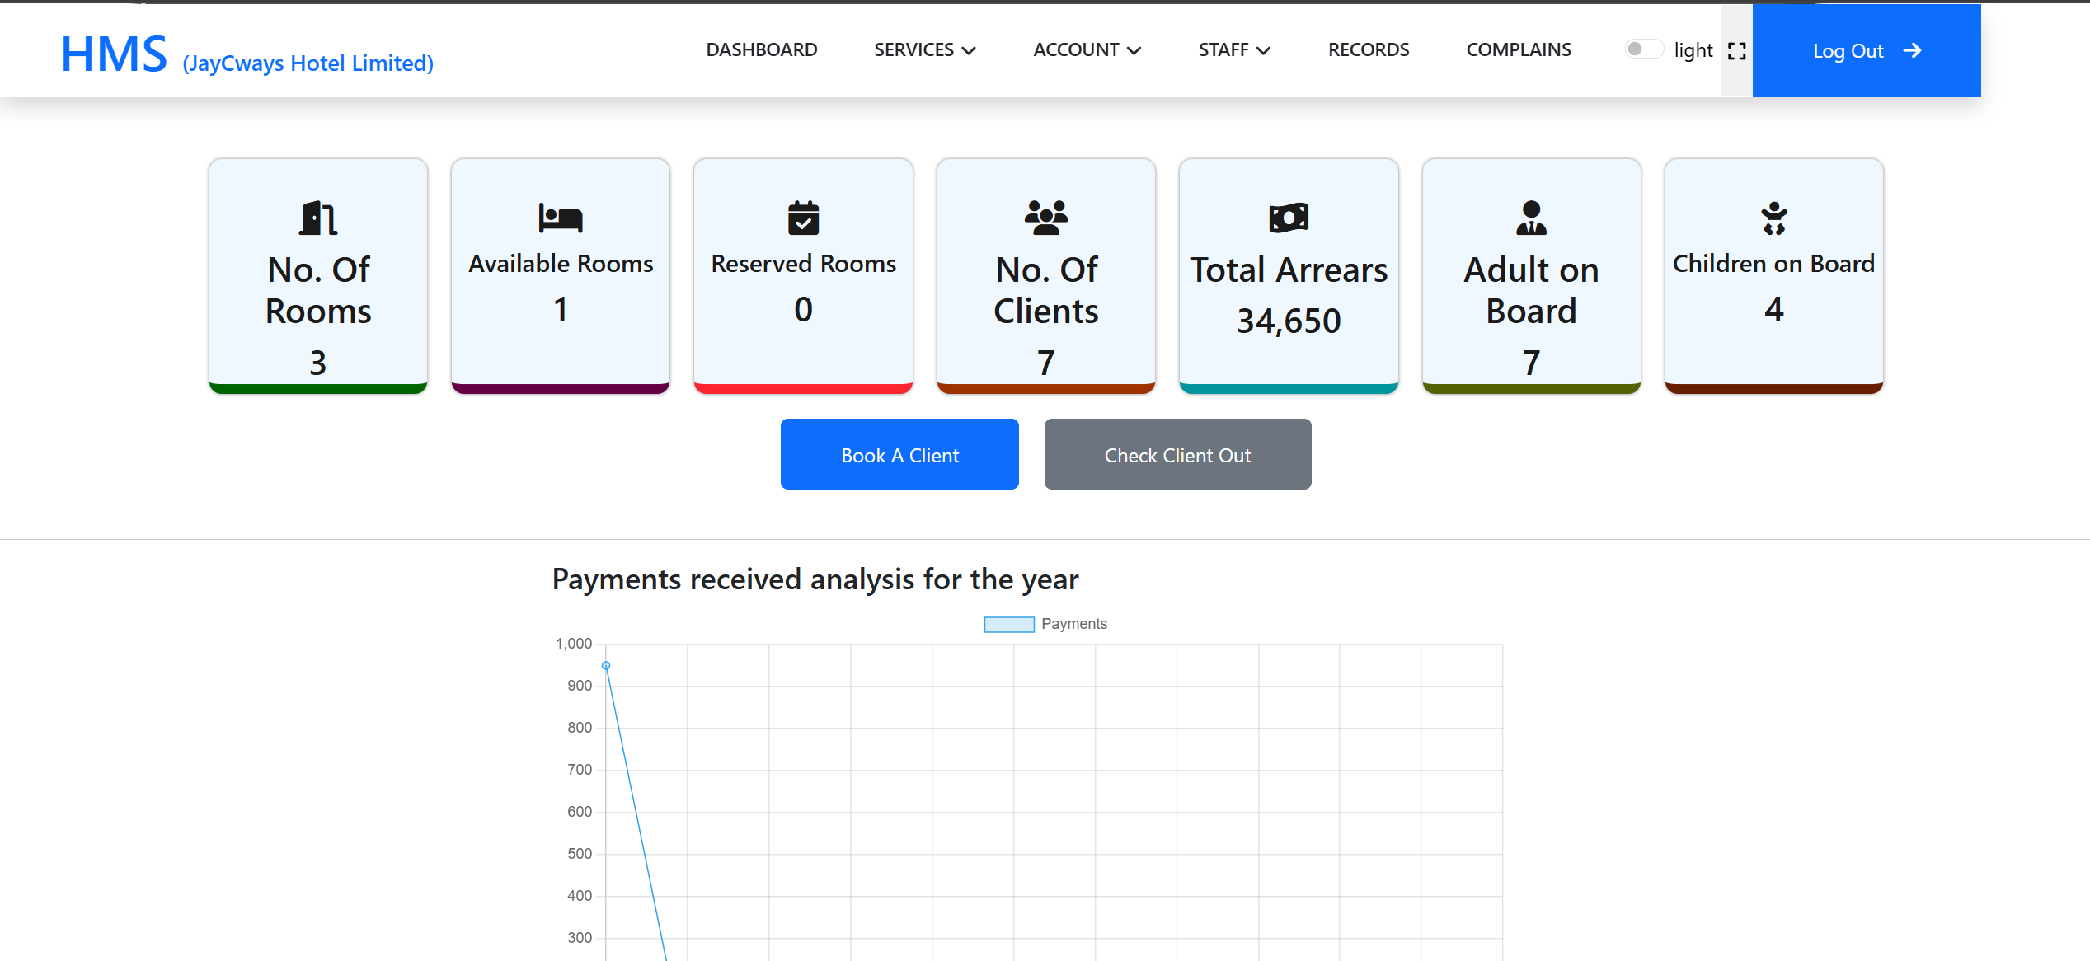Toggle Payments dataset legend box
The height and width of the screenshot is (961, 2090).
(x=1008, y=624)
